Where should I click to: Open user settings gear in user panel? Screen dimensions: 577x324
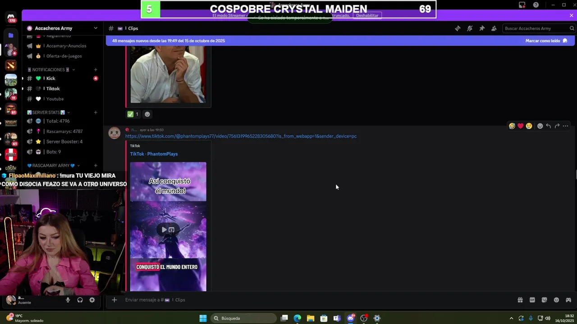[92, 300]
